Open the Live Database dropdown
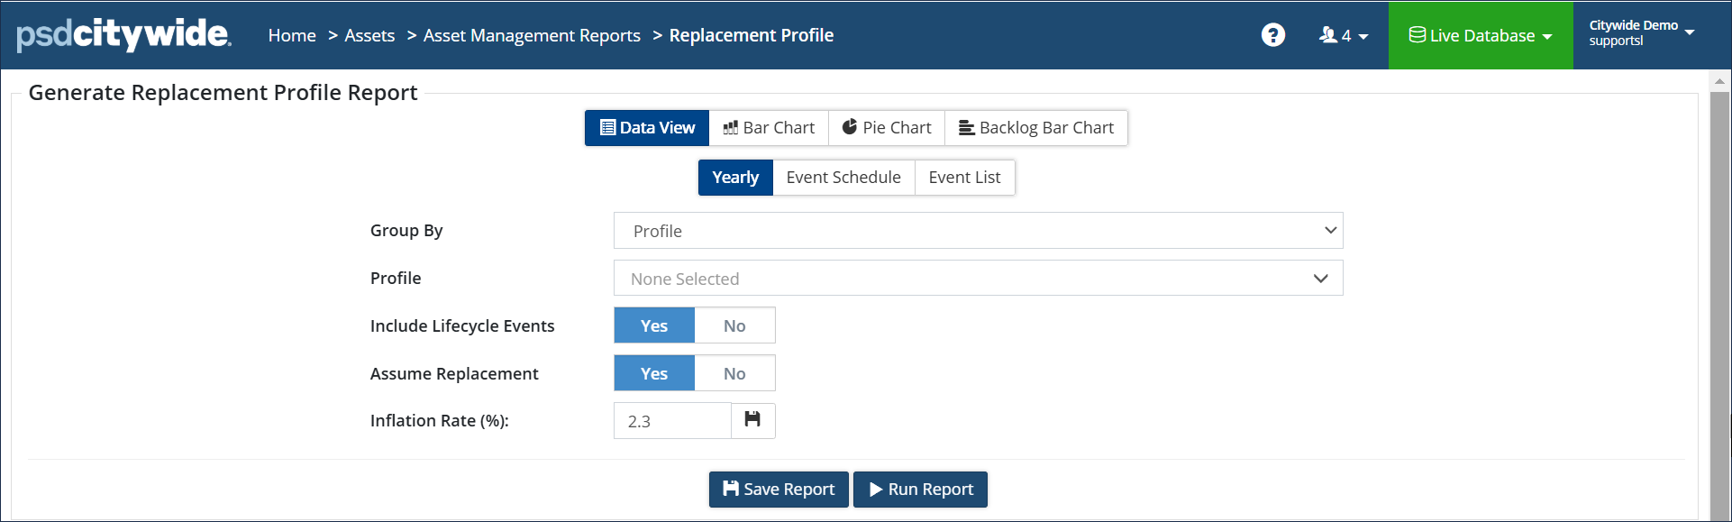 1481,35
